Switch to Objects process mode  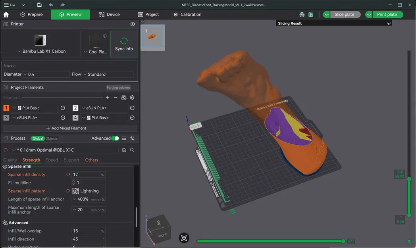point(52,138)
